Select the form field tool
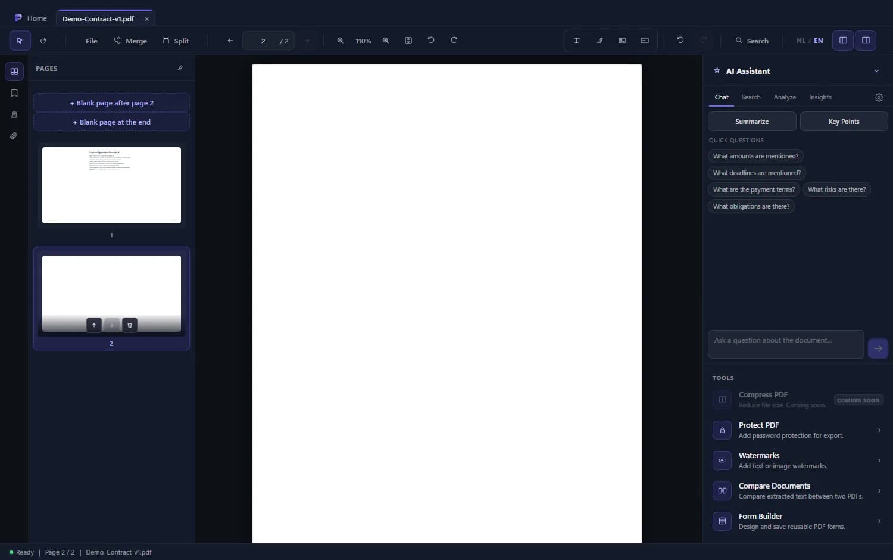 645,41
